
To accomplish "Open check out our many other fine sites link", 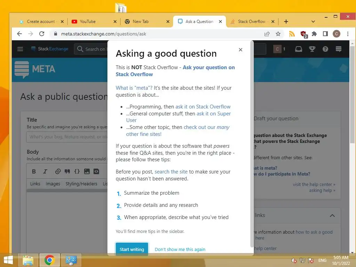I will pos(178,131).
